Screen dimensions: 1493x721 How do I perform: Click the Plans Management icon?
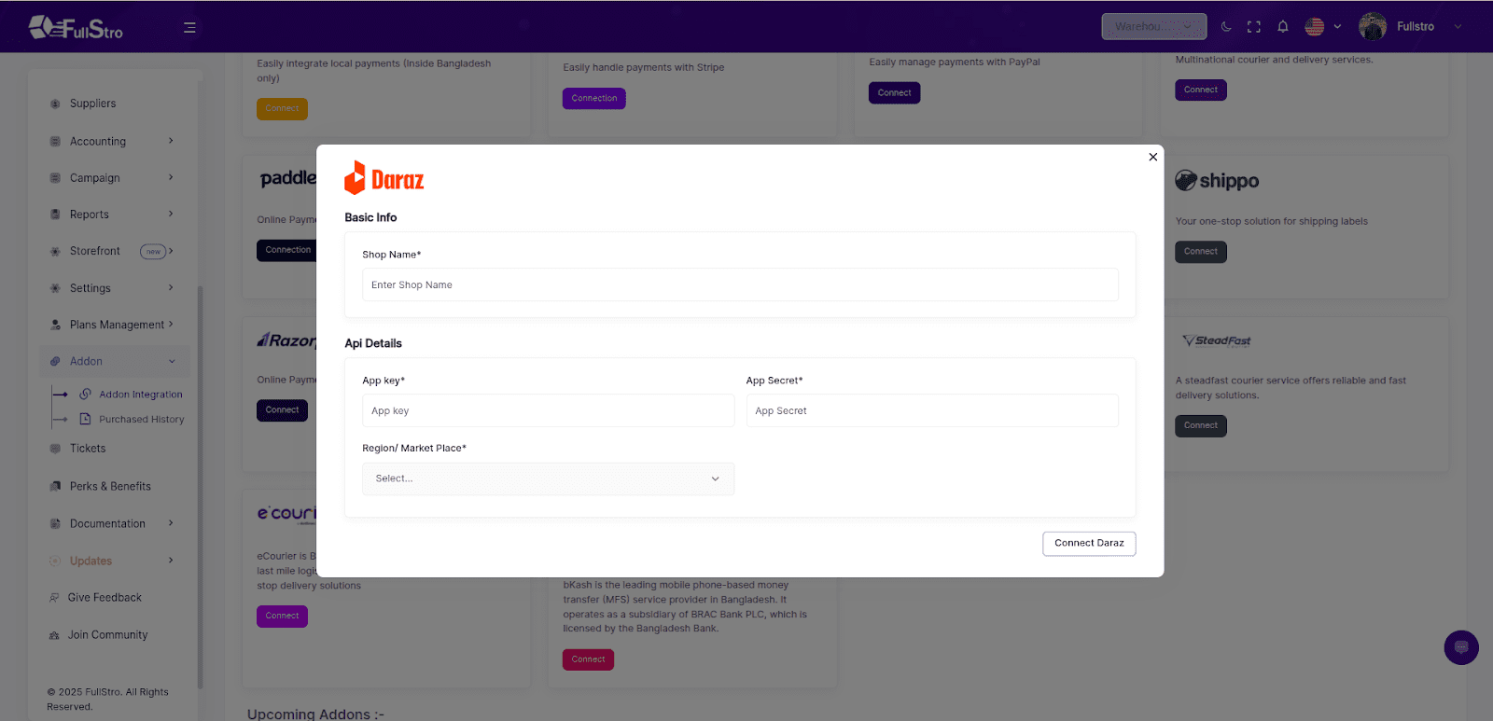[x=55, y=325]
